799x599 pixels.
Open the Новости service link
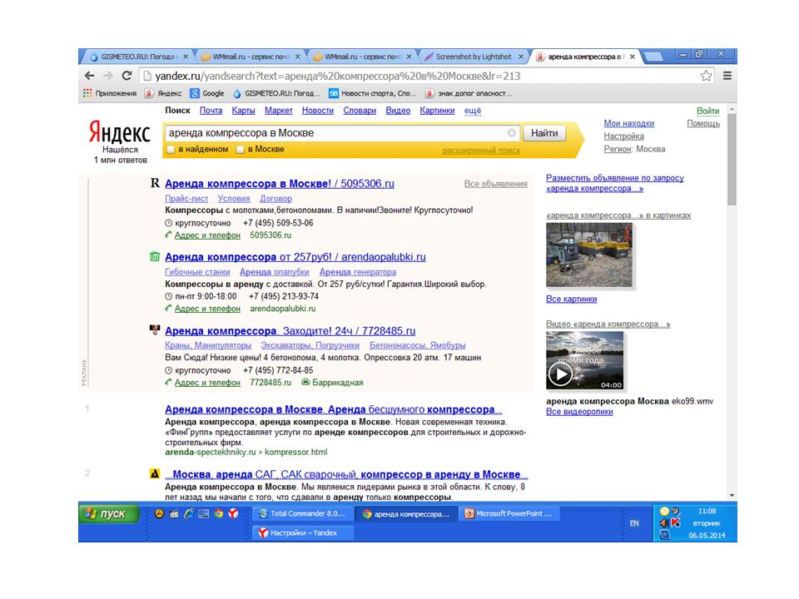[x=317, y=111]
